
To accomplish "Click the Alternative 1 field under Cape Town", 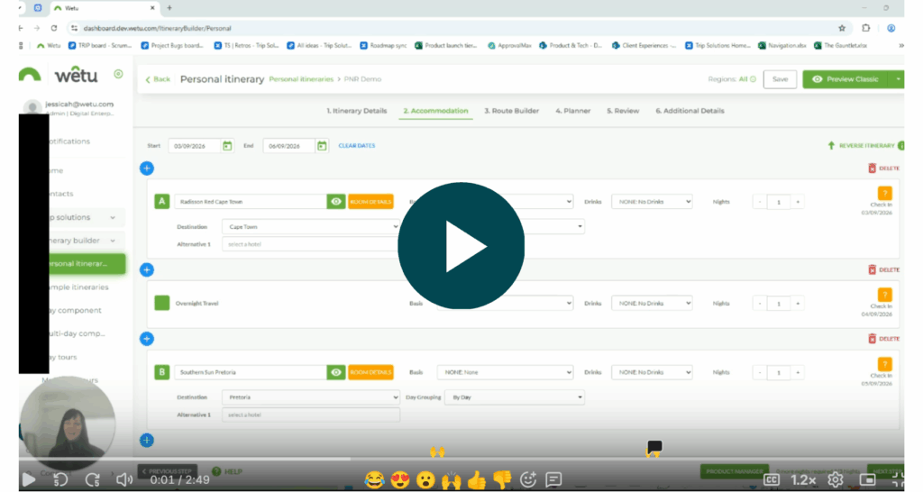I will point(311,244).
